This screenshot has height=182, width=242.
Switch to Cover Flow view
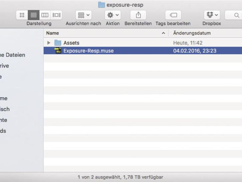pyautogui.click(x=56, y=15)
